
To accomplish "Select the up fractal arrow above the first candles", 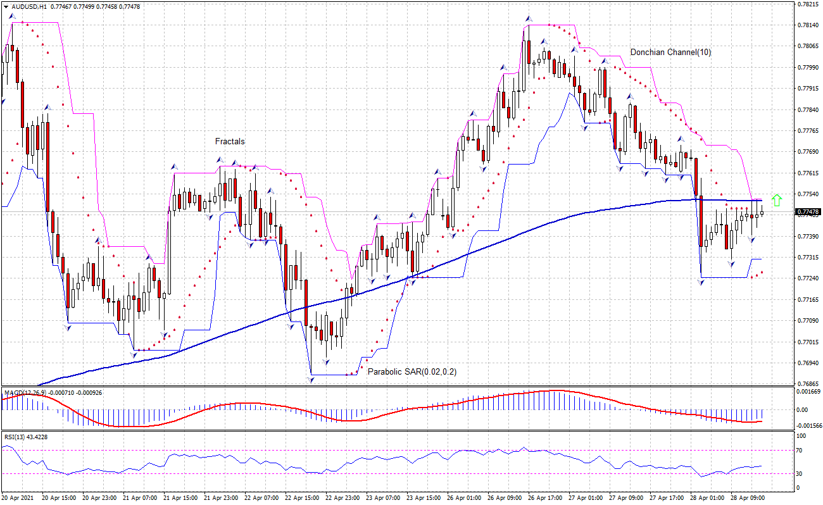I will (12, 16).
